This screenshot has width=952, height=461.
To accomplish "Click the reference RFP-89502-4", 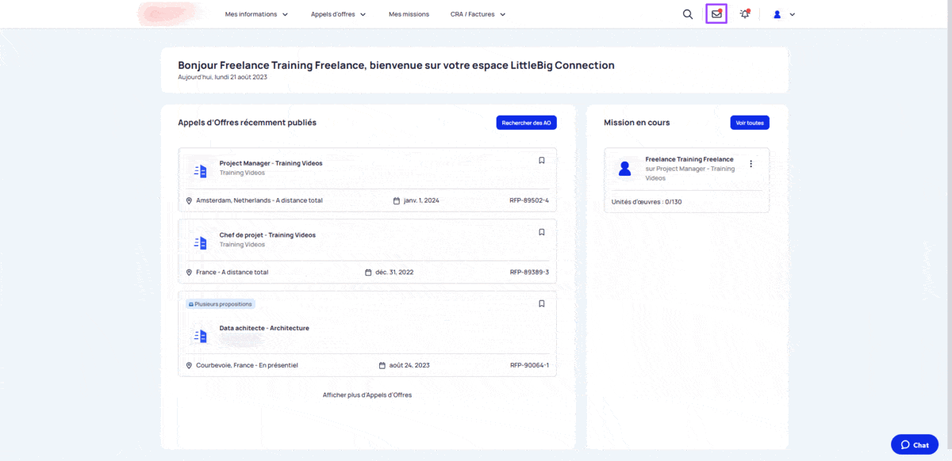I will click(529, 200).
